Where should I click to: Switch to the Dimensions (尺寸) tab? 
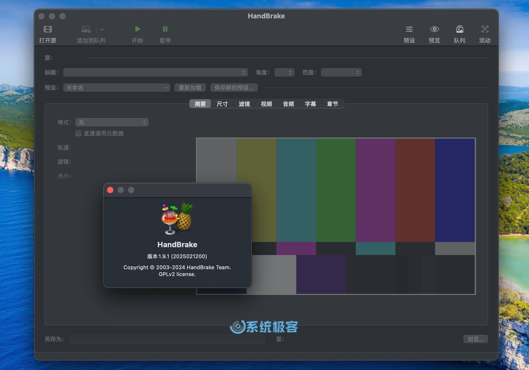[x=222, y=104]
